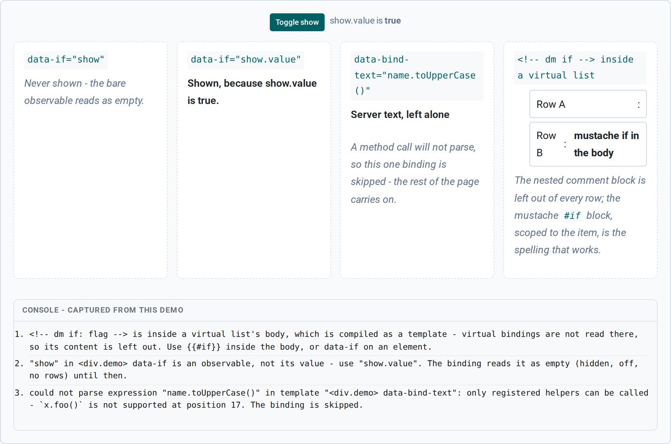Click the 'A method call will not parse' note
Screen dimensions: 671x444
coord(415,173)
